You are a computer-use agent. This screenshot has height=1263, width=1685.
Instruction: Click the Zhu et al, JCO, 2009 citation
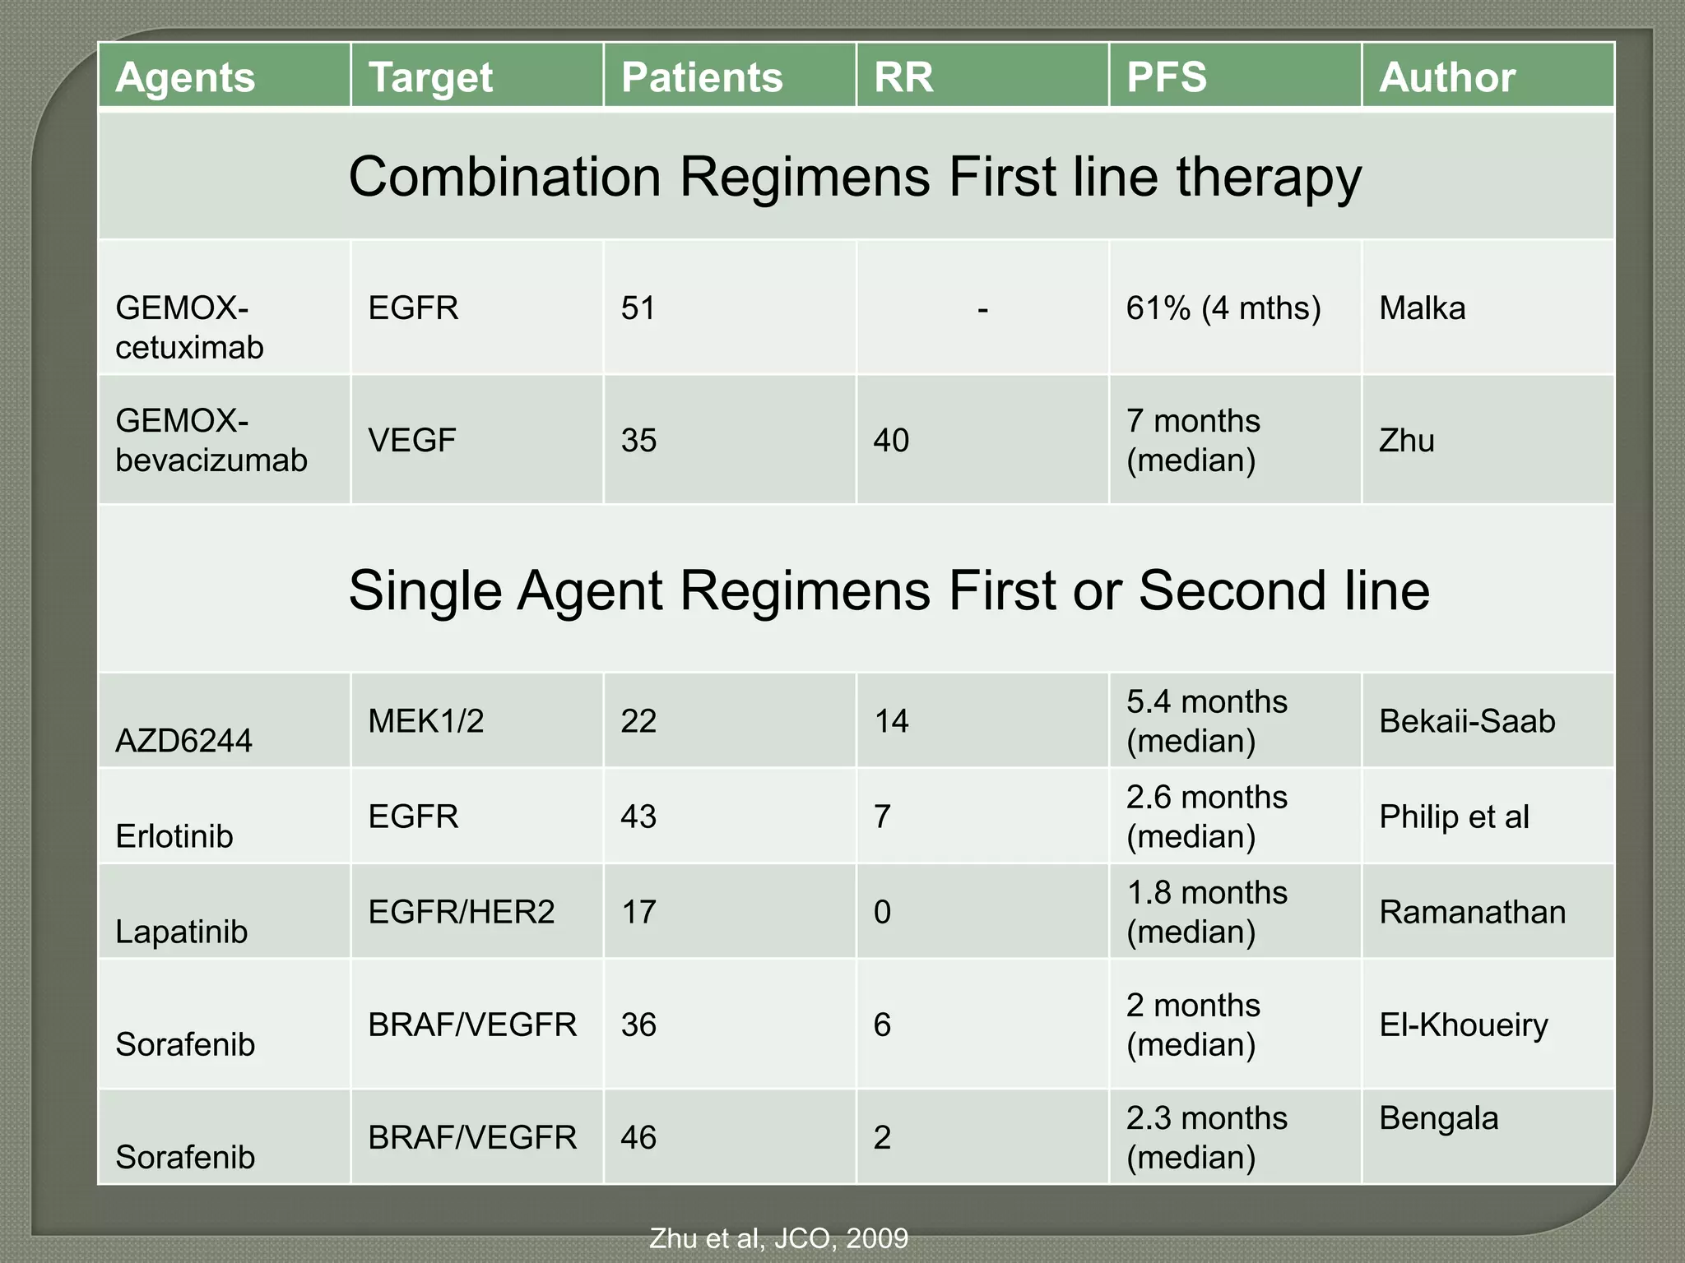pyautogui.click(x=778, y=1238)
